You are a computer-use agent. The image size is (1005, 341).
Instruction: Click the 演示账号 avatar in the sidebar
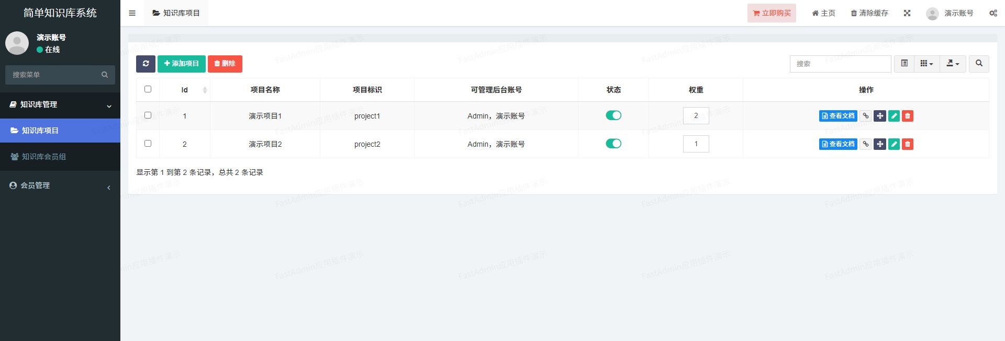point(17,43)
